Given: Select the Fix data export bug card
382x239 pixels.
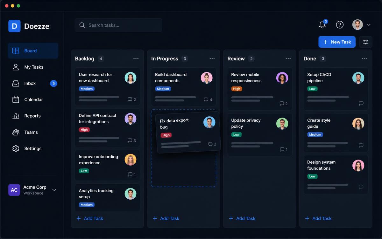Looking at the screenshot, I should [188, 132].
